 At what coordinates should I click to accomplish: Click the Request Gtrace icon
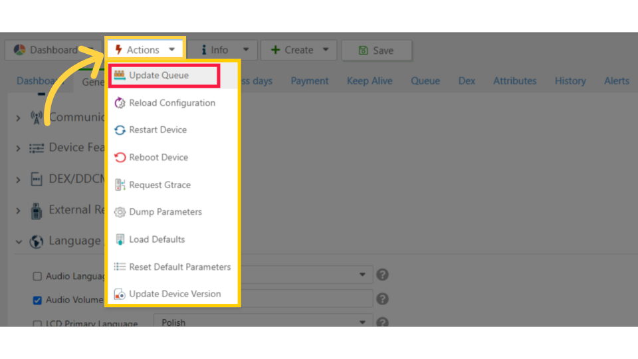pyautogui.click(x=120, y=185)
